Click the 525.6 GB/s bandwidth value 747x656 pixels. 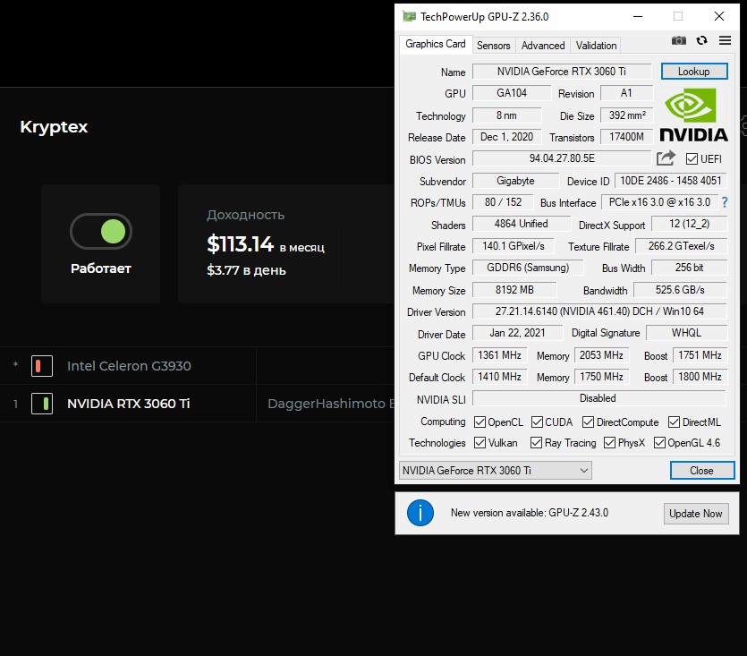[680, 290]
